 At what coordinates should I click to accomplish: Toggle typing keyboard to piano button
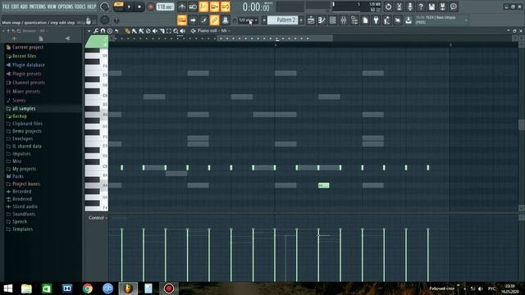(182, 20)
